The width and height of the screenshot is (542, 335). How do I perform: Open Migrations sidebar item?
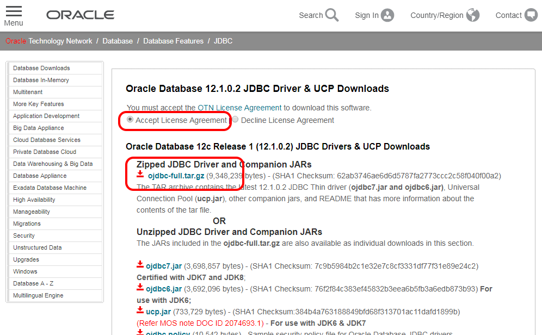click(x=56, y=224)
